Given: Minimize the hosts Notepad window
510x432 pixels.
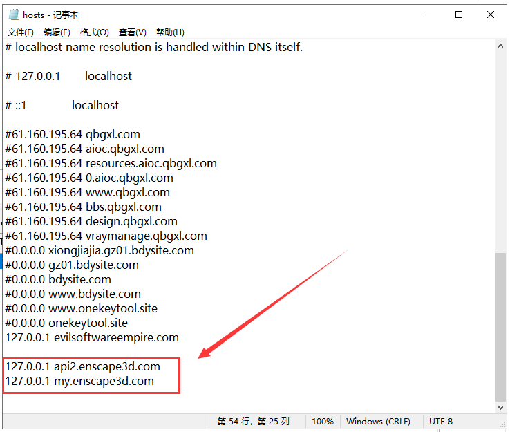Looking at the screenshot, I should (427, 15).
